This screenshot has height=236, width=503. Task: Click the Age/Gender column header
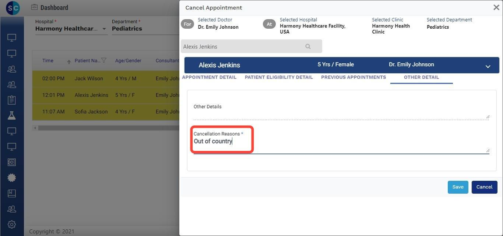click(x=128, y=61)
